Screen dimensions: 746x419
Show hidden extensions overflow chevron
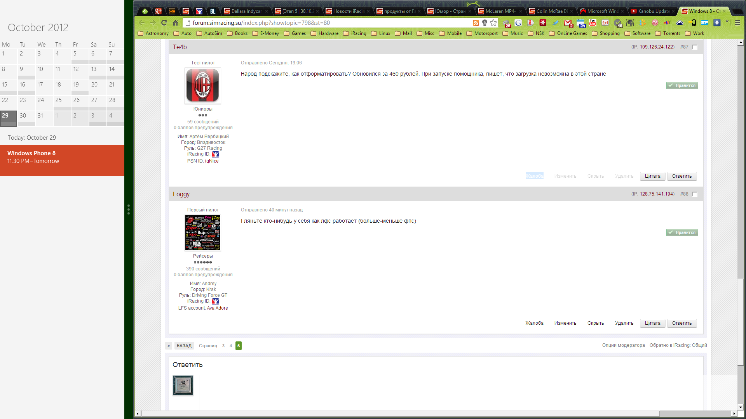pyautogui.click(x=727, y=21)
